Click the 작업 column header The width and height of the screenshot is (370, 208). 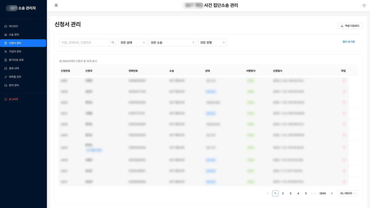coord(343,71)
